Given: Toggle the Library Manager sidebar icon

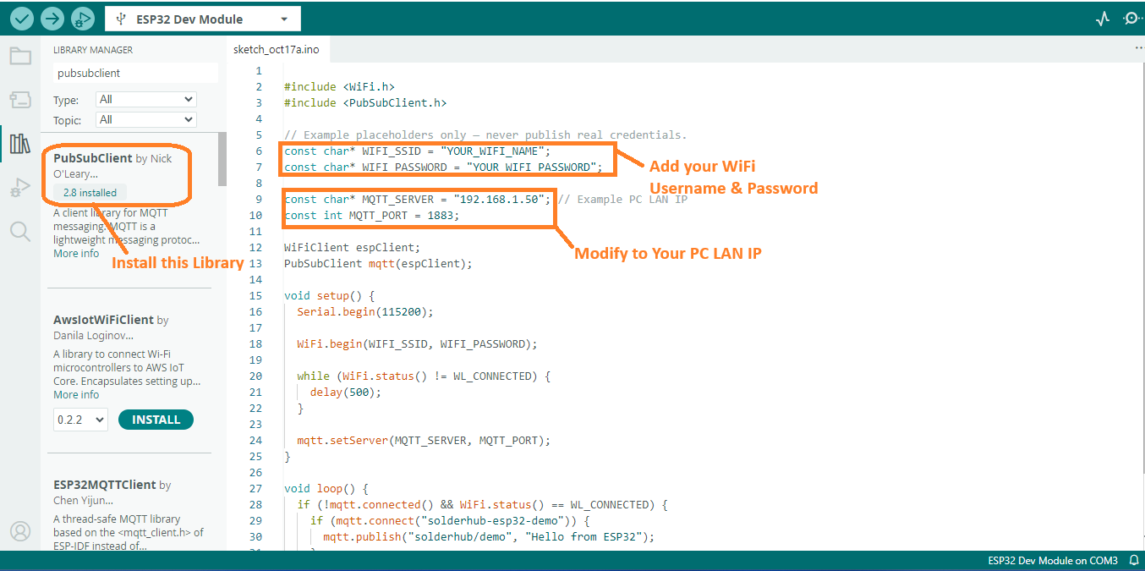Looking at the screenshot, I should coord(20,144).
